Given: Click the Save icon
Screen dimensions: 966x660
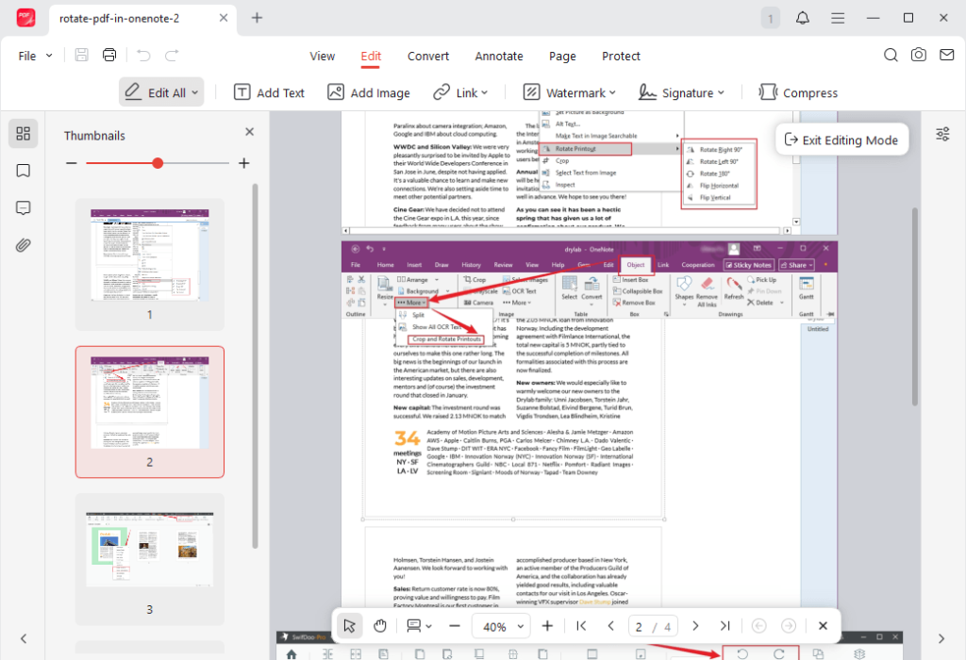Looking at the screenshot, I should pos(80,55).
